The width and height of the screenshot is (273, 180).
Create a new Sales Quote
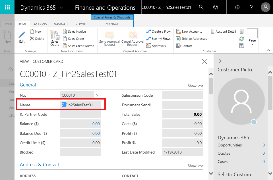point(55,38)
